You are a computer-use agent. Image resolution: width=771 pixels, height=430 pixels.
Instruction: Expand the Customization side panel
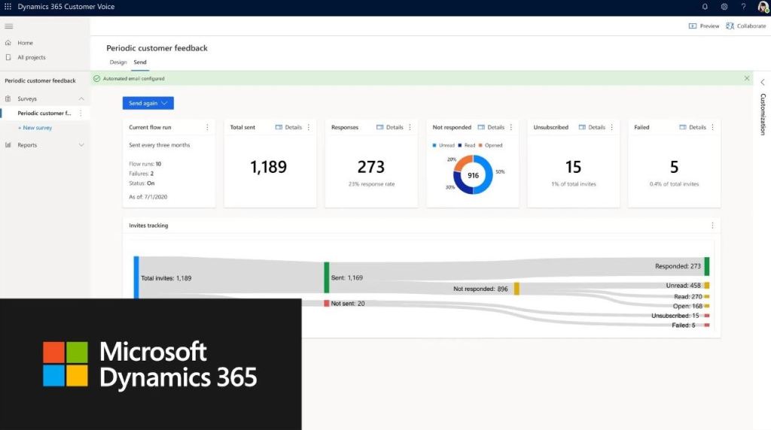point(762,82)
